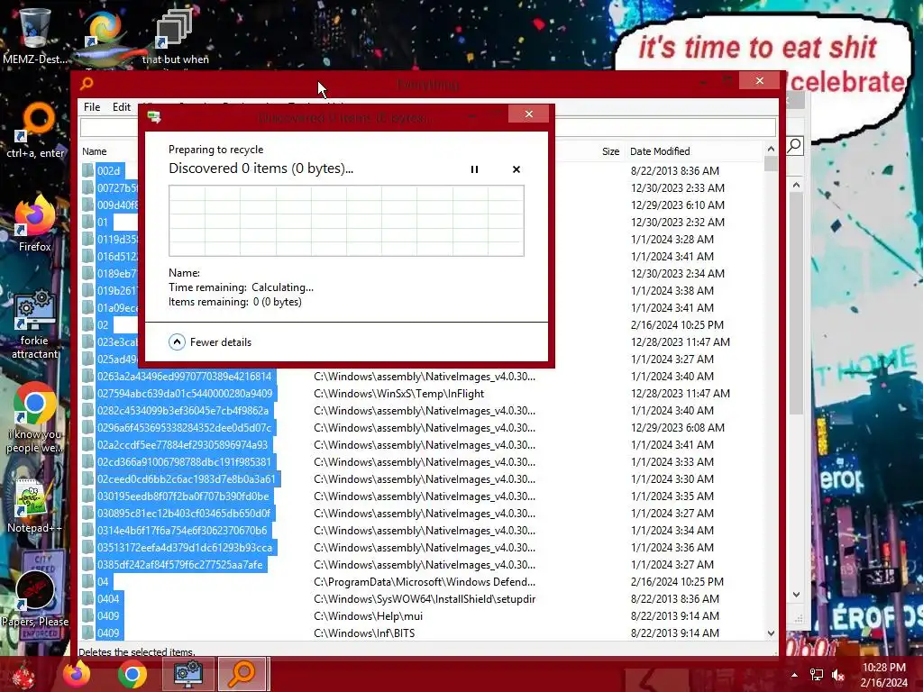Open the Start button on the taskbar
The image size is (923, 692).
click(x=23, y=674)
